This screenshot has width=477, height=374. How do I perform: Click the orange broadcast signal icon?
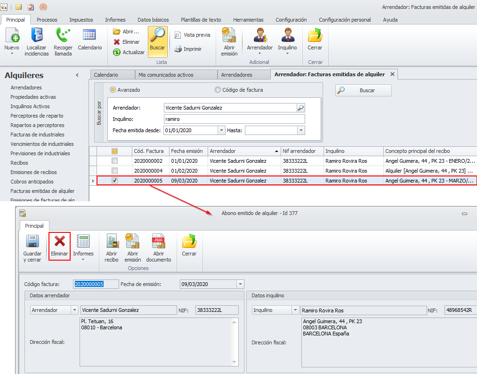pyautogui.click(x=43, y=7)
